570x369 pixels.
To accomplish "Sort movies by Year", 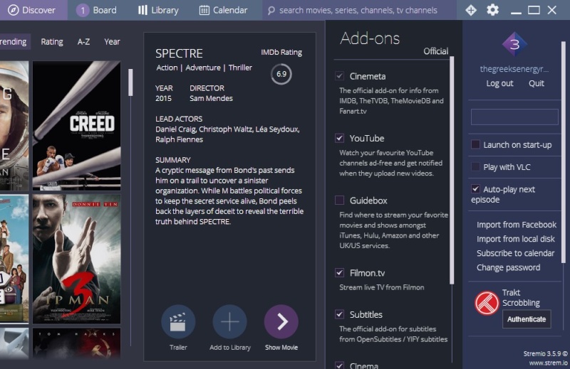I will pos(112,42).
